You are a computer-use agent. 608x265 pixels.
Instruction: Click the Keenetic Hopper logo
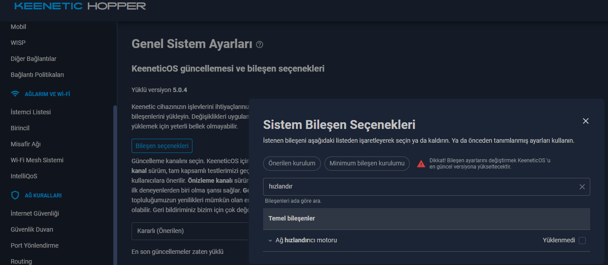[80, 6]
